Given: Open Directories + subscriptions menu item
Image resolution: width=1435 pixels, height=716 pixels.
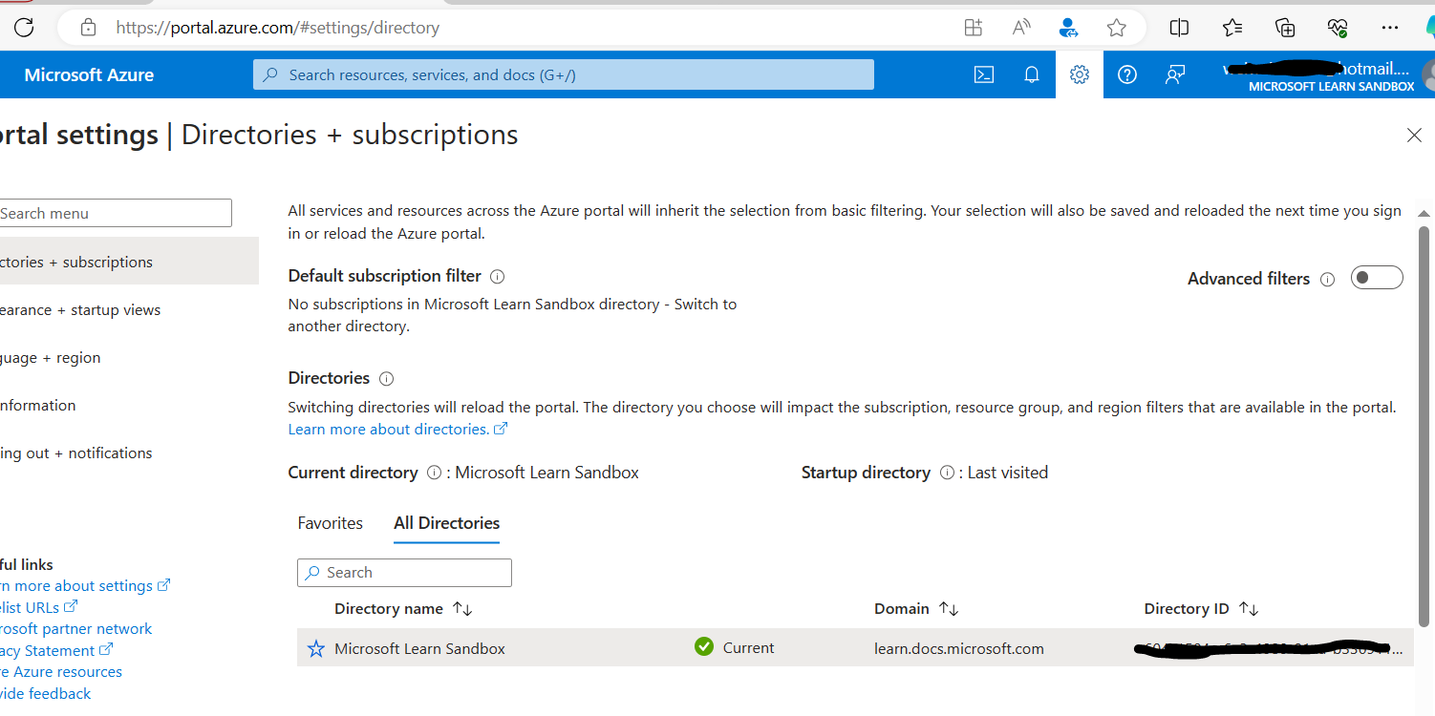Looking at the screenshot, I should tap(129, 262).
